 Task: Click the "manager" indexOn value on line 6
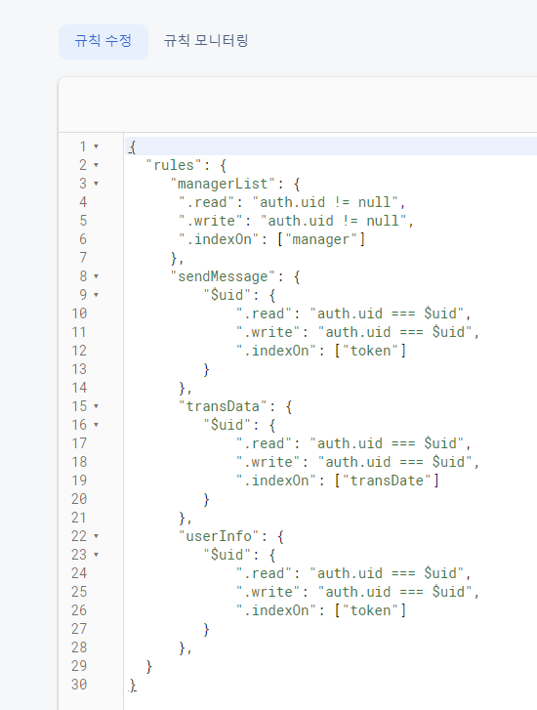321,239
